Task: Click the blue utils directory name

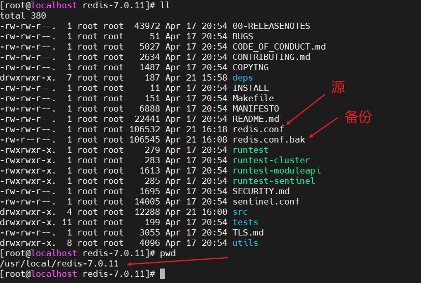Action: (x=245, y=243)
